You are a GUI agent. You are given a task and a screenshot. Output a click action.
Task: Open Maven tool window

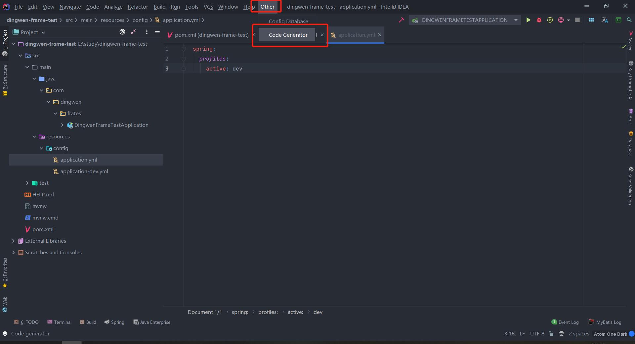point(630,41)
